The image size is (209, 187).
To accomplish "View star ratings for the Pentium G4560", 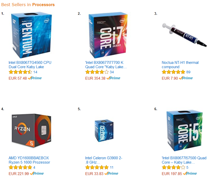I will 20,72.
